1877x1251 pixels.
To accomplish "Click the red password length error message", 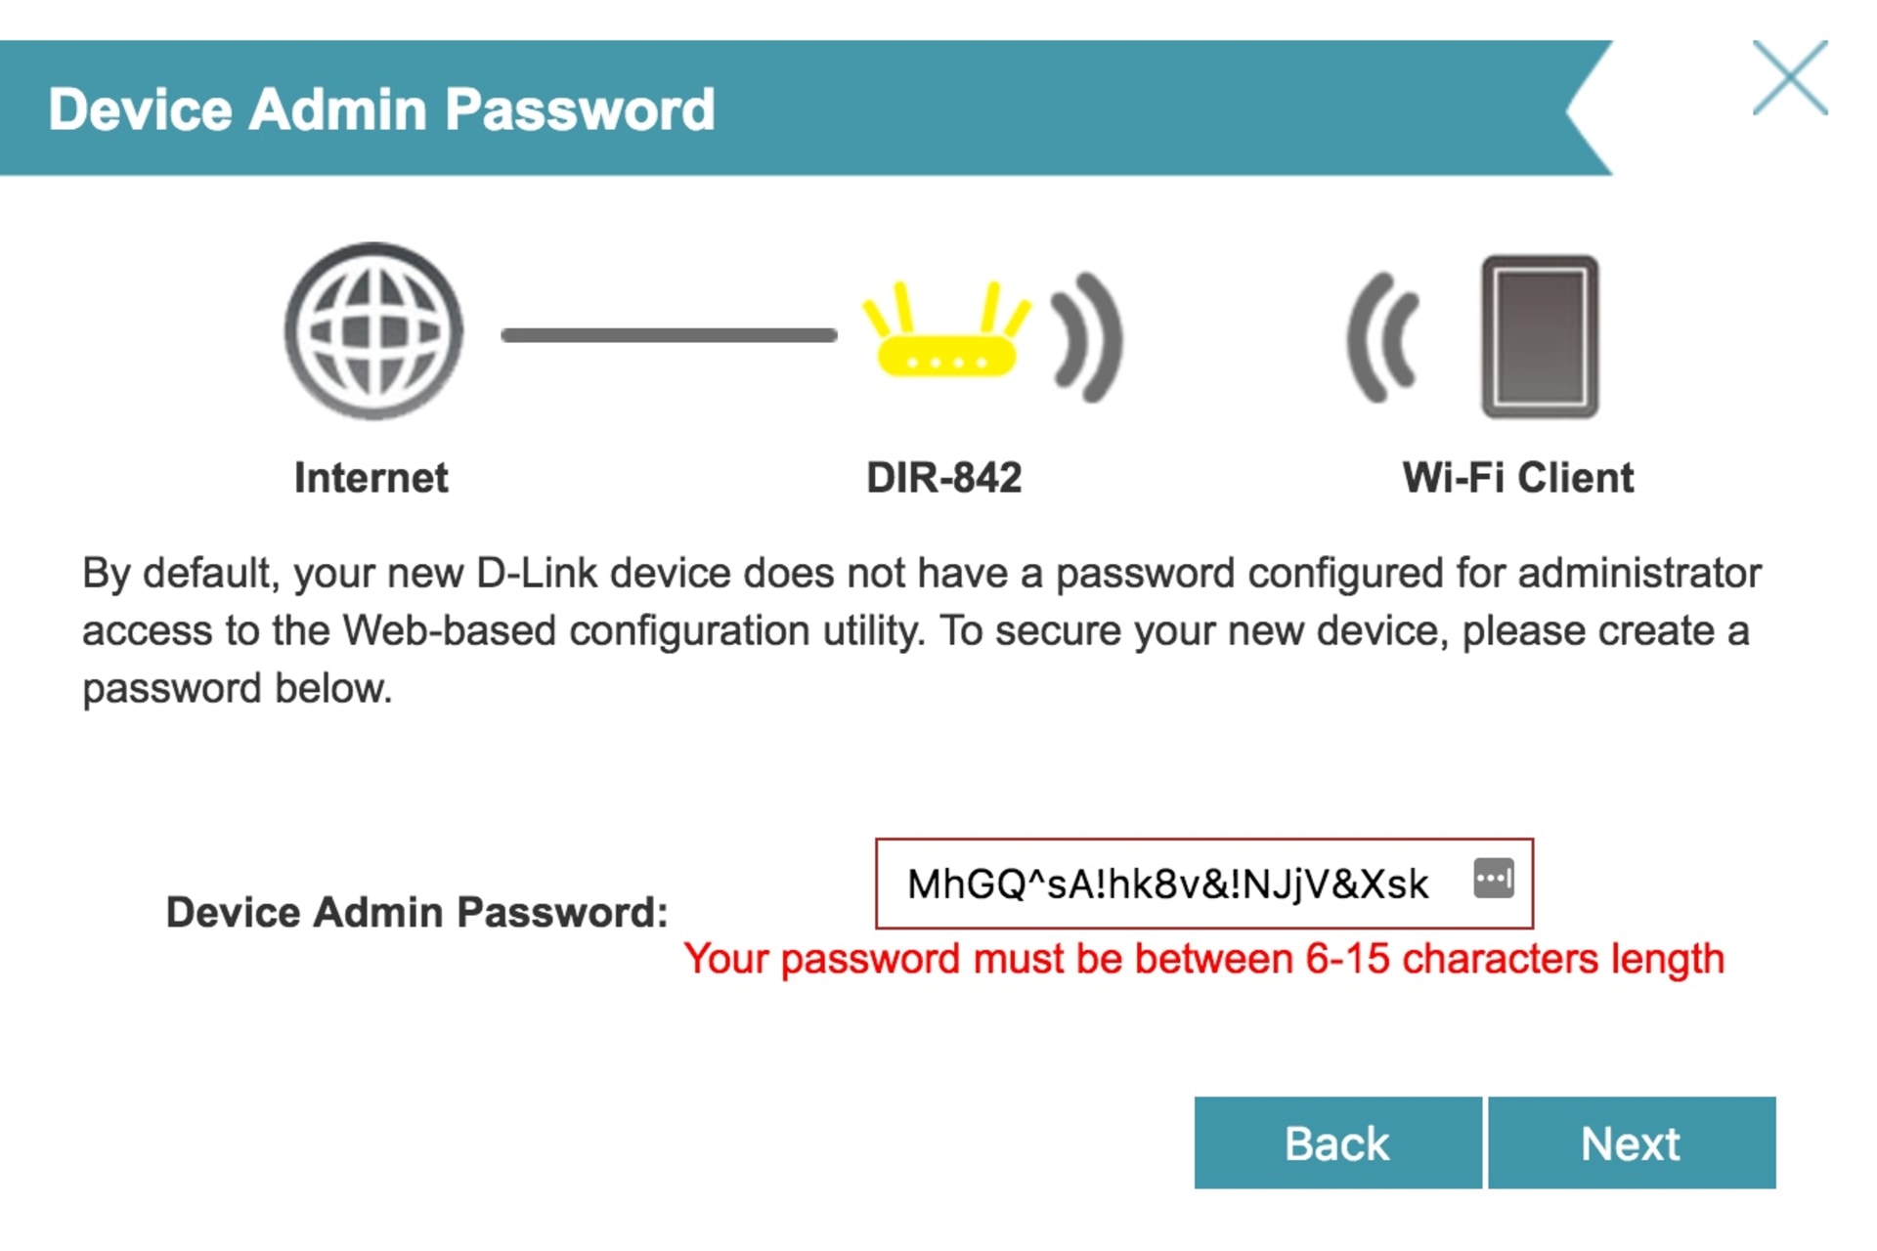I will tap(1204, 960).
